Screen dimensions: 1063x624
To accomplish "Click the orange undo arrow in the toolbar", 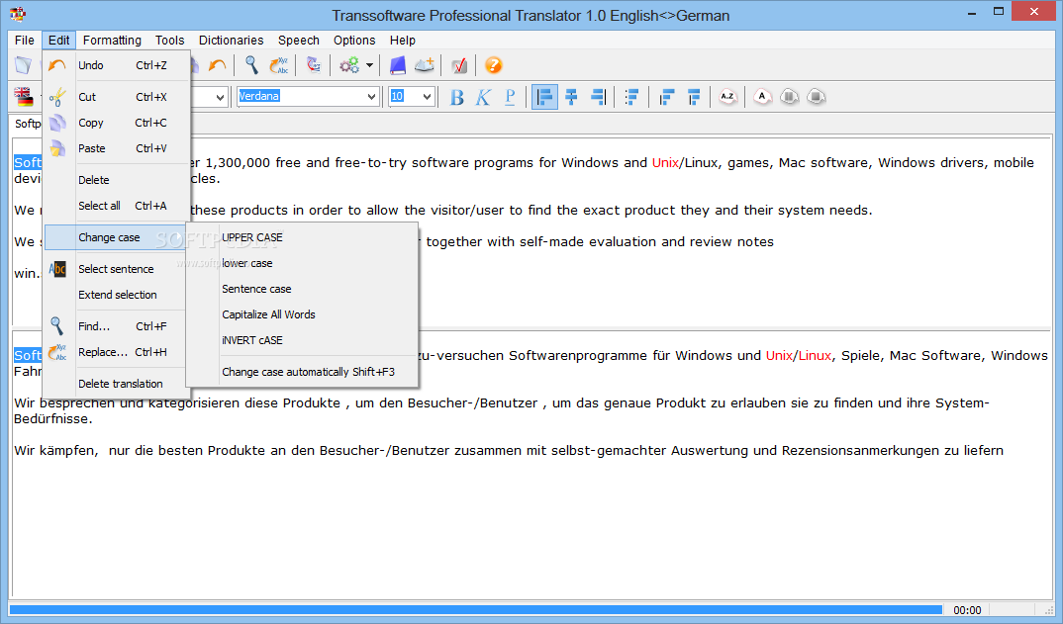I will (217, 65).
